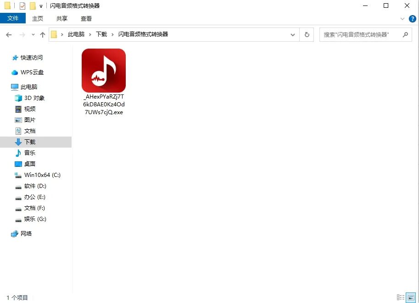Click the WPS cloud icon
Image resolution: width=419 pixels, height=303 pixels.
click(14, 72)
